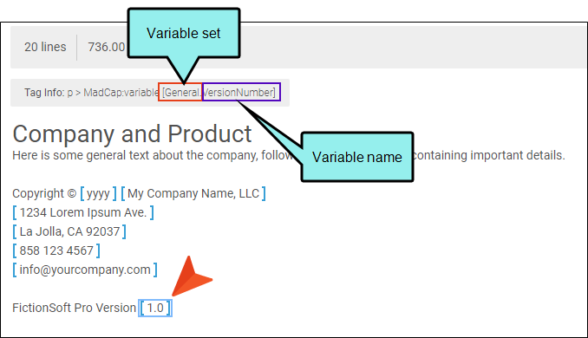Click the general text paragraph about the company
Image resolution: width=588 pixels, height=338 pixels.
[289, 155]
